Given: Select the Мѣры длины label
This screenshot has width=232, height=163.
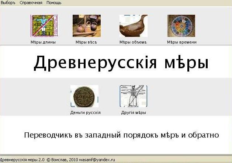Looking at the screenshot, I should 43,42.
